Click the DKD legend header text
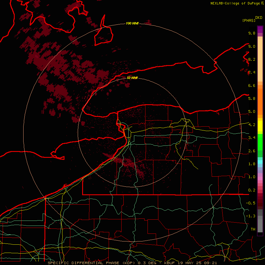The height and width of the screenshot is (265, 265). 259,18
